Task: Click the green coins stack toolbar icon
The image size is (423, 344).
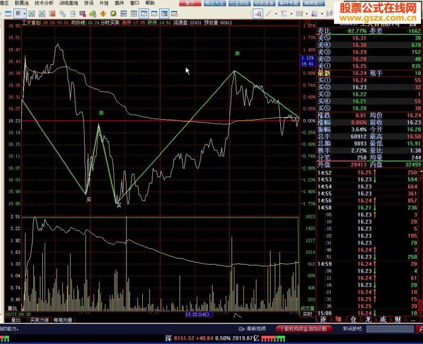Action: [93, 14]
